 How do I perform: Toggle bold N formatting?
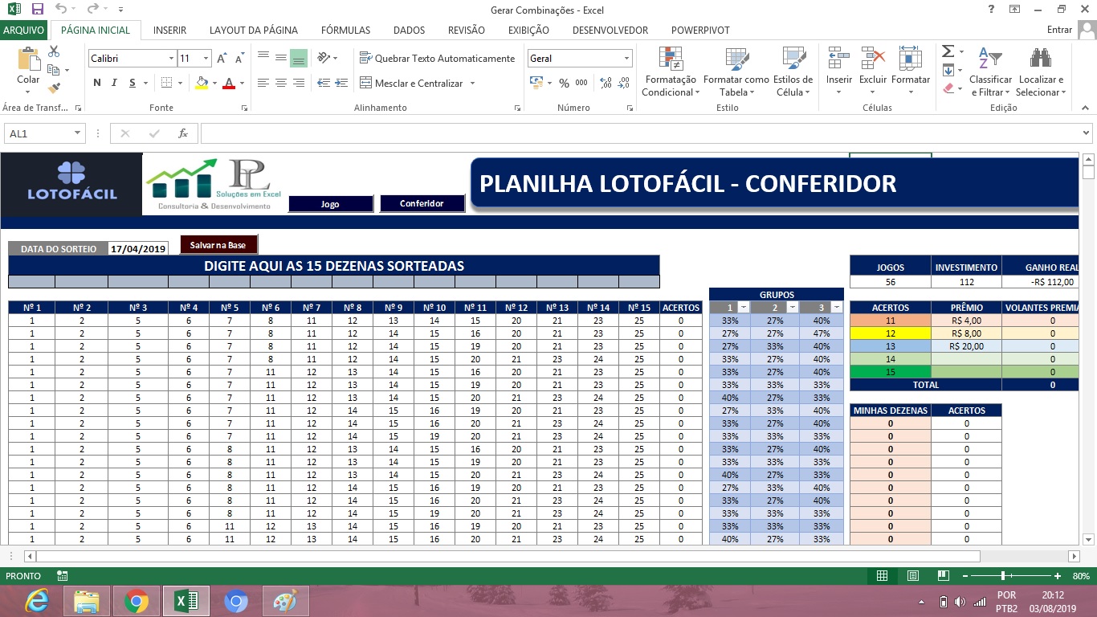97,83
